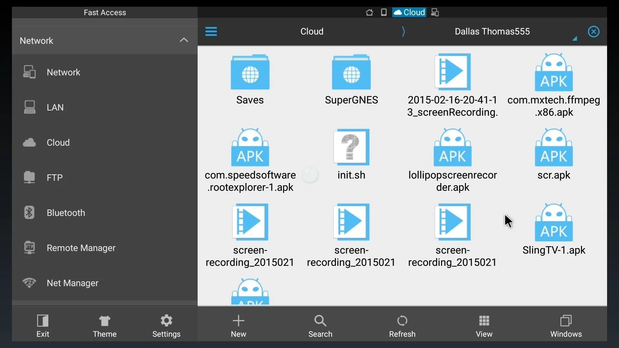Click the Search button
This screenshot has height=348, width=619.
pos(320,326)
